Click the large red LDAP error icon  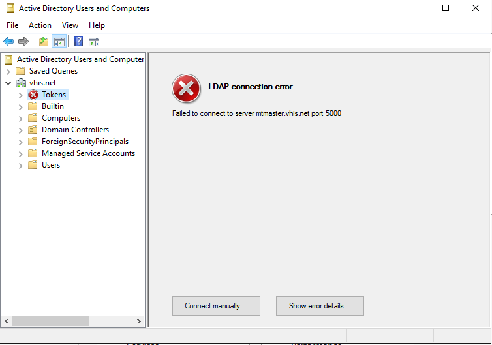186,88
